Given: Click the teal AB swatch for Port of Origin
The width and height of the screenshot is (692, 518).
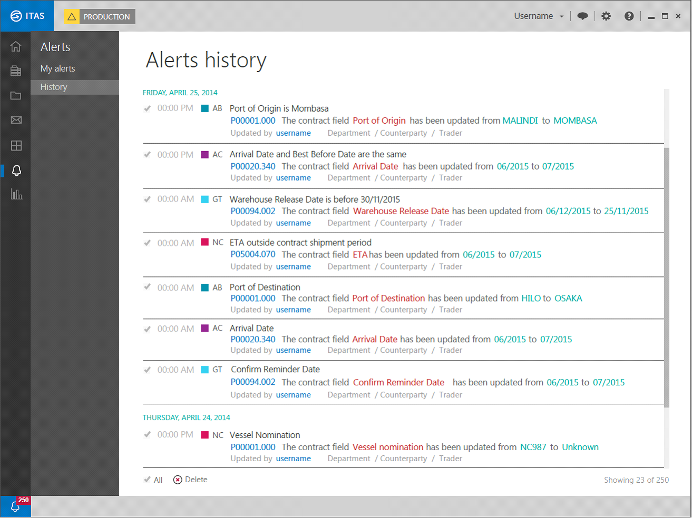Looking at the screenshot, I should (205, 108).
